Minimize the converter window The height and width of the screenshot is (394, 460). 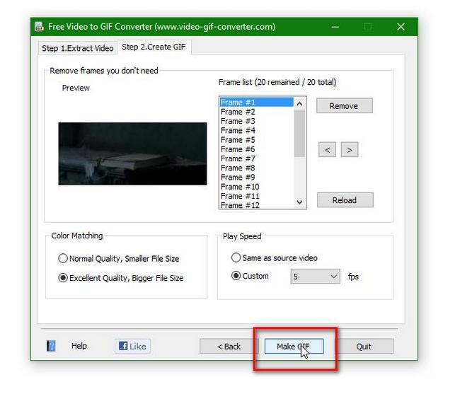pyautogui.click(x=335, y=27)
